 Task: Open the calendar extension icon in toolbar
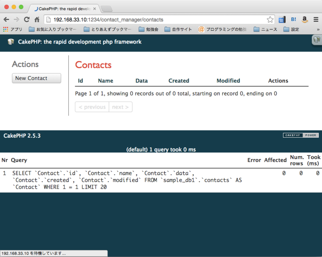tap(282, 20)
